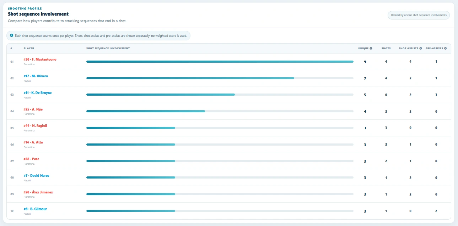
Task: Click N. Fagioli's involvement bar
Action: point(220,128)
